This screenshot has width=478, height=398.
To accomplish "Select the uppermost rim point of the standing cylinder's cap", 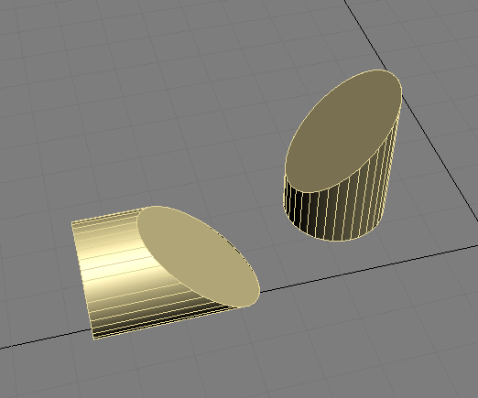I will 383,70.
